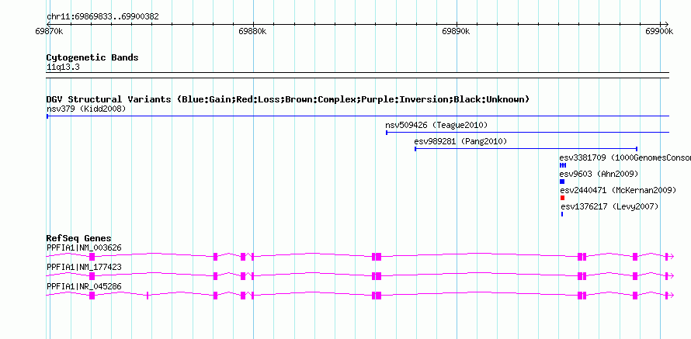Open the PPFIA1|NM_177423 gene label
Image resolution: width=691 pixels, height=339 pixels.
[84, 267]
